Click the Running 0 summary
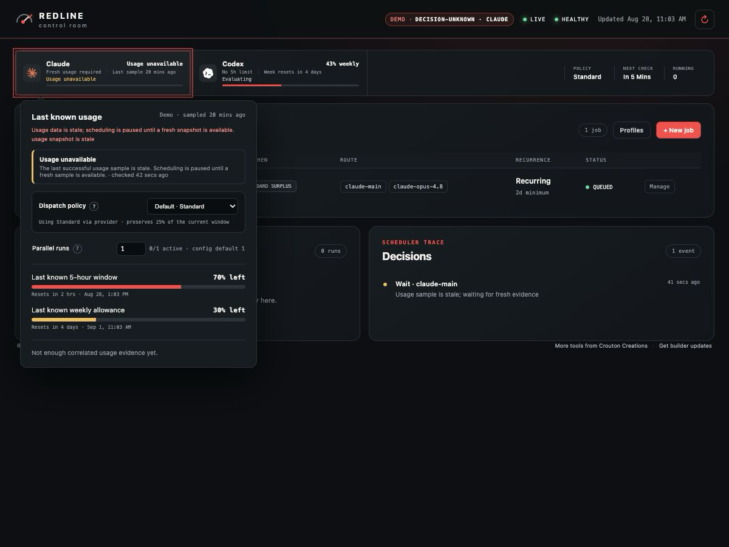Screen dimensions: 729x547 [683, 73]
